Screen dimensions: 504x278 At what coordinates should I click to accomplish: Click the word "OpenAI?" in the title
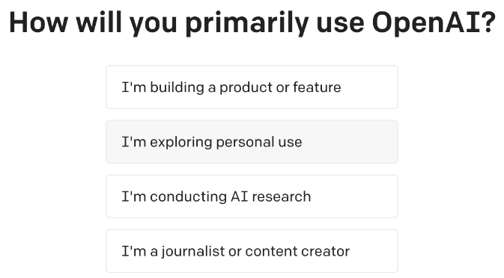(434, 23)
